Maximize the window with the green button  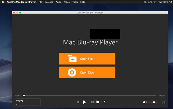coord(20,13)
